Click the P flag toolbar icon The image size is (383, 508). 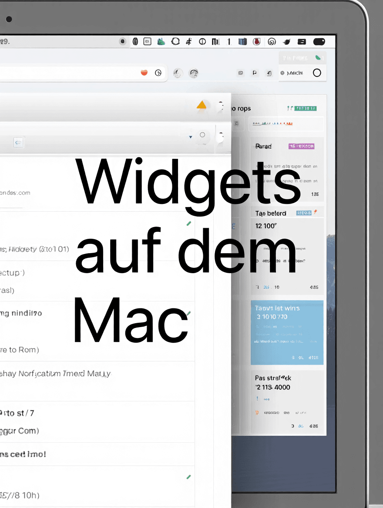pos(255,73)
